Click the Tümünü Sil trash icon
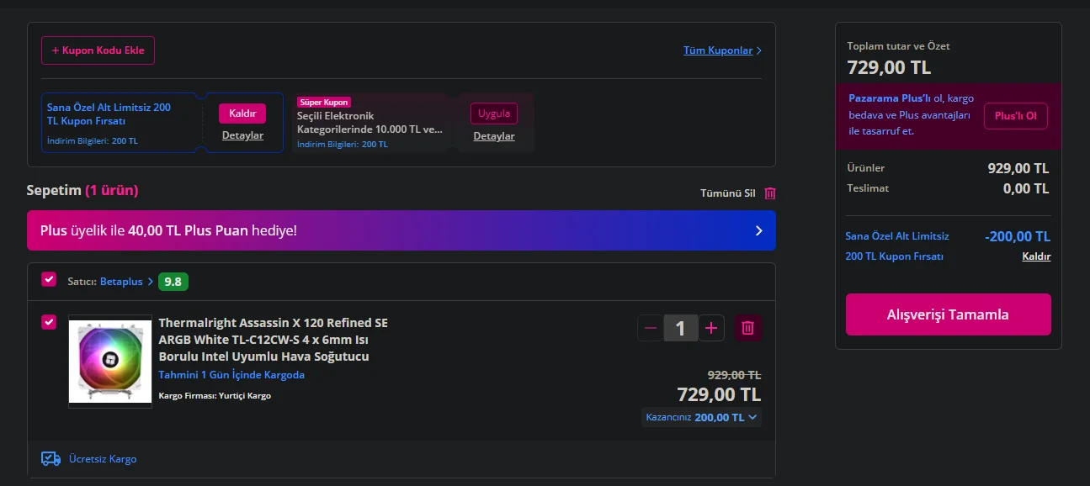This screenshot has width=1090, height=486. click(x=770, y=193)
